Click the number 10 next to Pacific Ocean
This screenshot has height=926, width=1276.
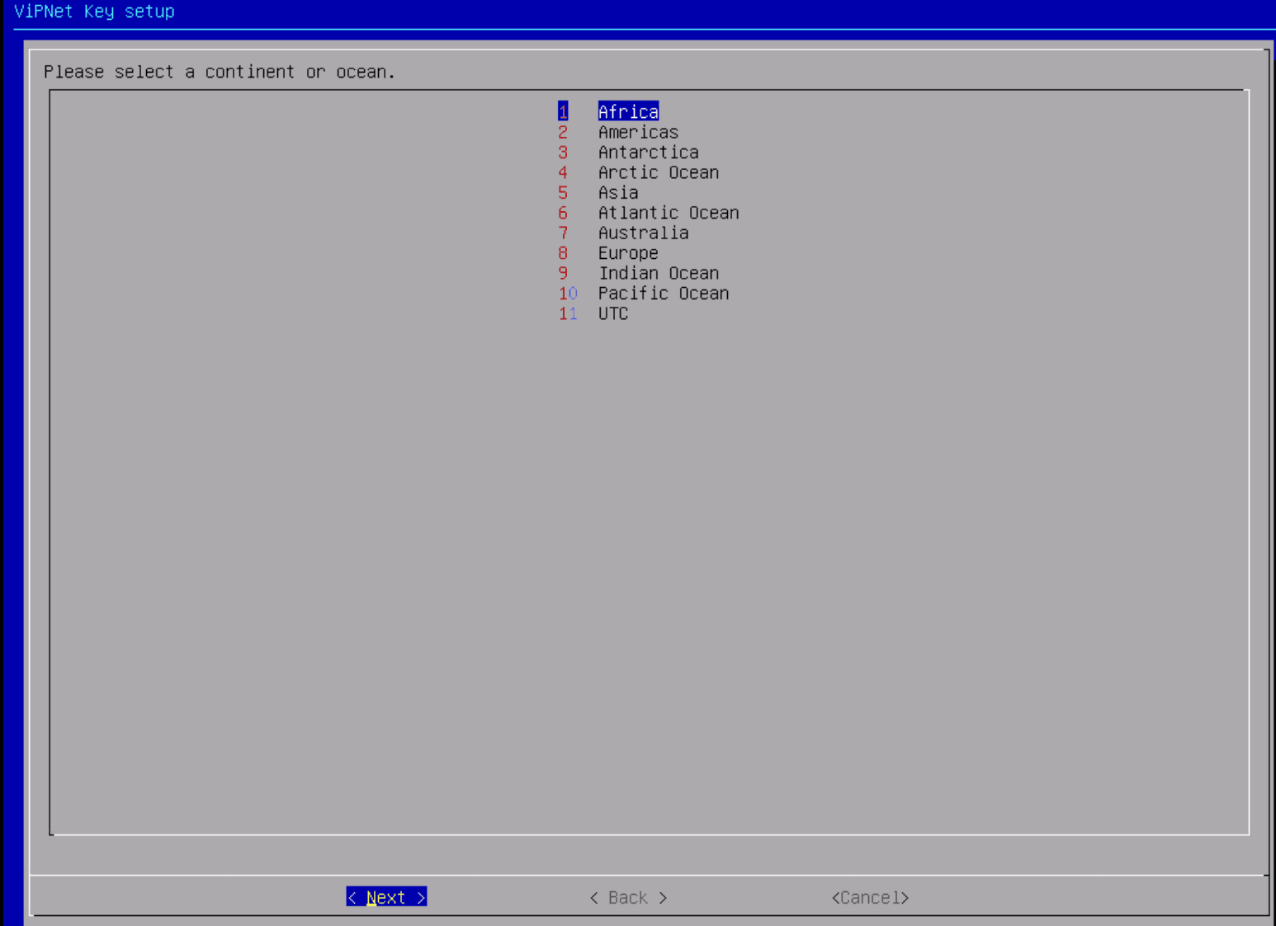[x=567, y=294]
